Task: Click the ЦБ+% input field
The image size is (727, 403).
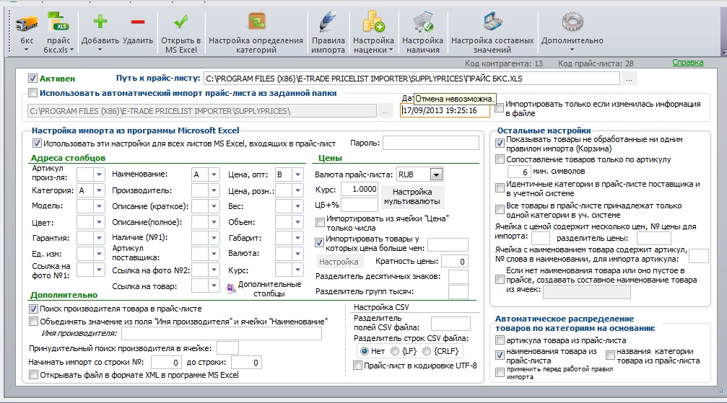Action: tap(360, 204)
